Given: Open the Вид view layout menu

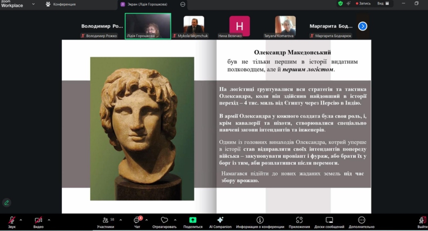Looking at the screenshot, I should [x=383, y=3].
